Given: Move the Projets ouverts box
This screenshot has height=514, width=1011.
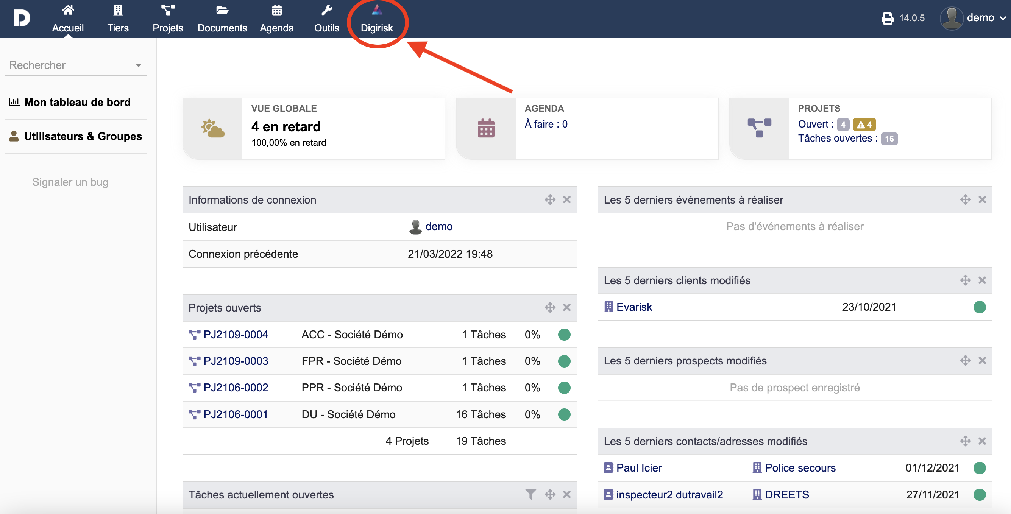Looking at the screenshot, I should pyautogui.click(x=550, y=307).
